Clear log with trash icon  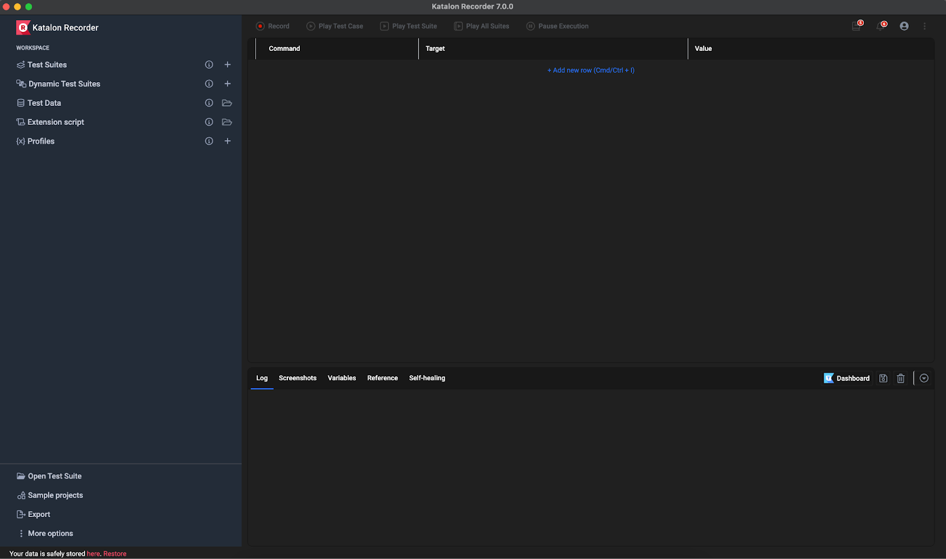pos(901,379)
